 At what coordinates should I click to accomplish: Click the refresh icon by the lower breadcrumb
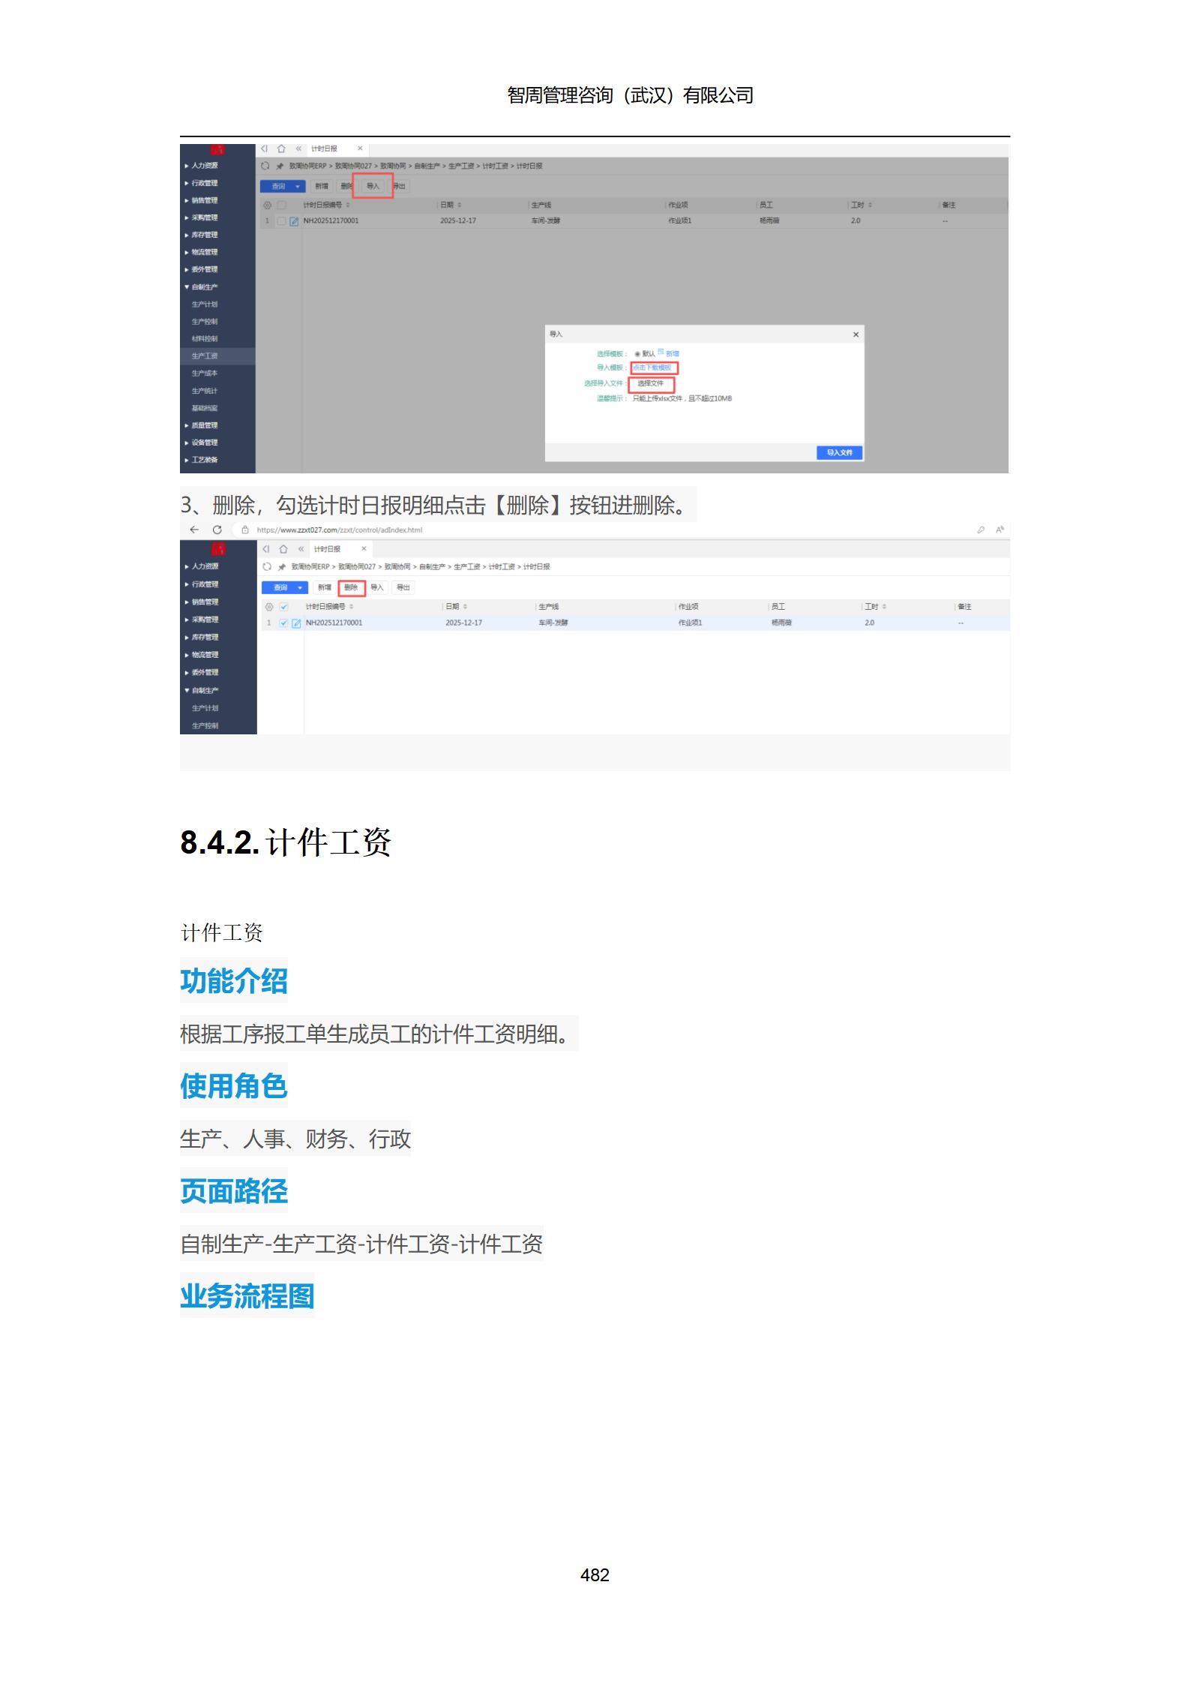[267, 566]
